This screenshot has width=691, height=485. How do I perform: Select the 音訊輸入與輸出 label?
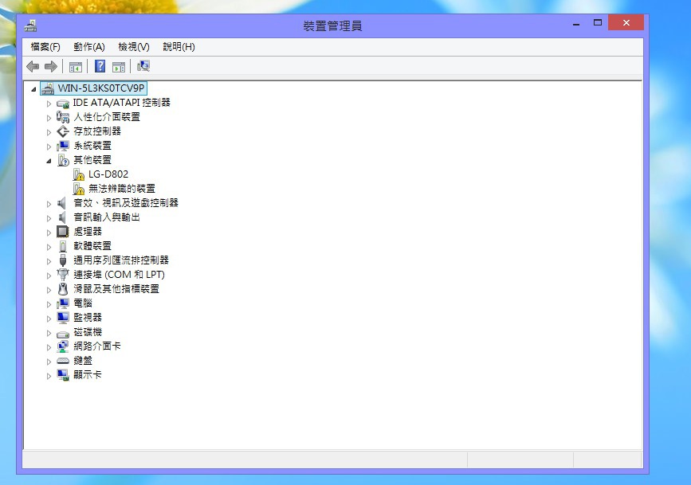point(107,217)
